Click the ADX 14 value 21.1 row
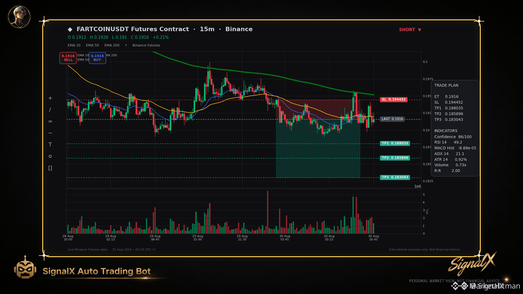The image size is (523, 294). click(449, 154)
